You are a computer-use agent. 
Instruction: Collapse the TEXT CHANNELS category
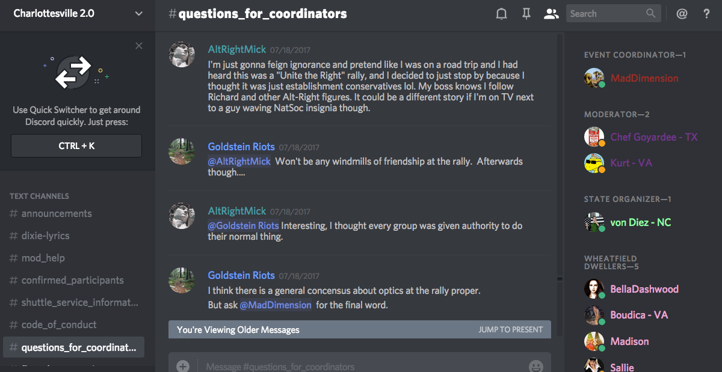point(39,196)
